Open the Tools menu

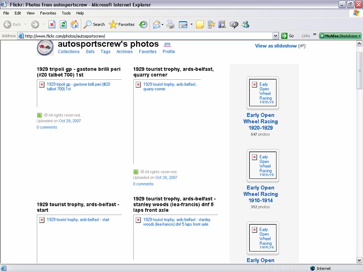point(66,13)
